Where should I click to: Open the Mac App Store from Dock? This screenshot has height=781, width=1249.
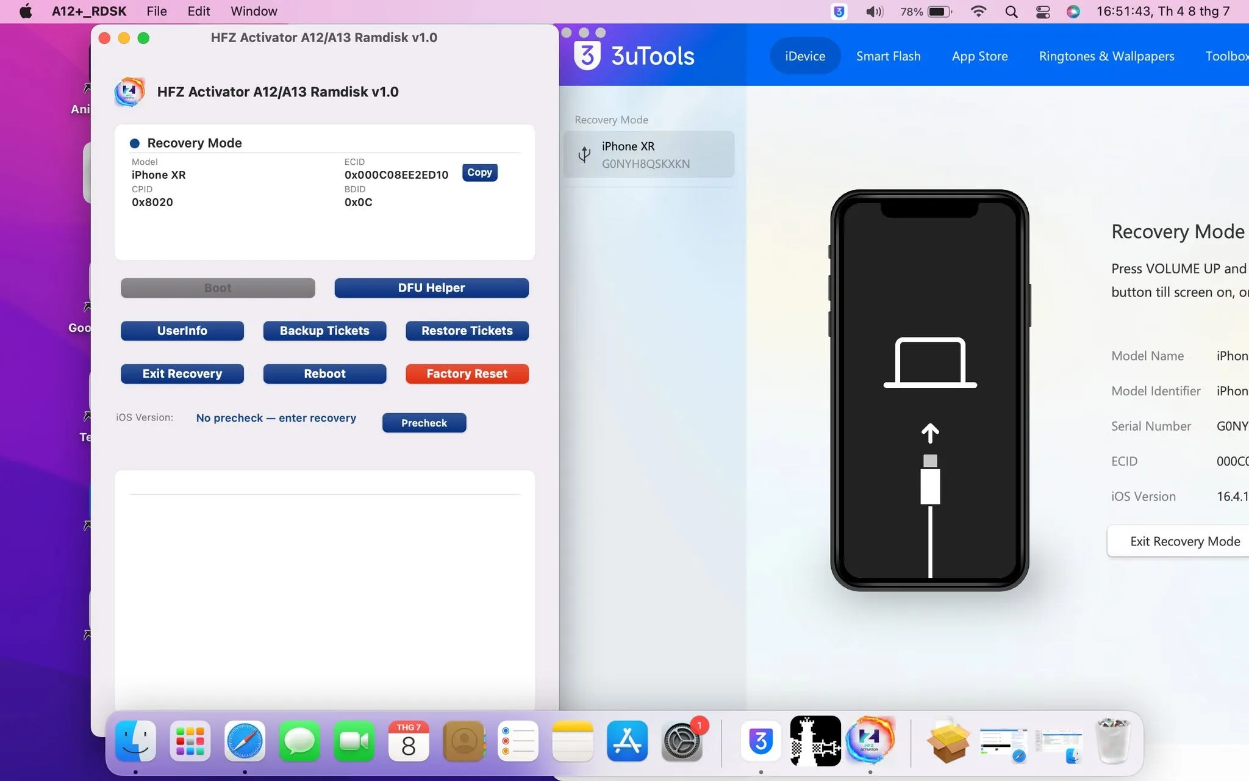click(x=627, y=741)
